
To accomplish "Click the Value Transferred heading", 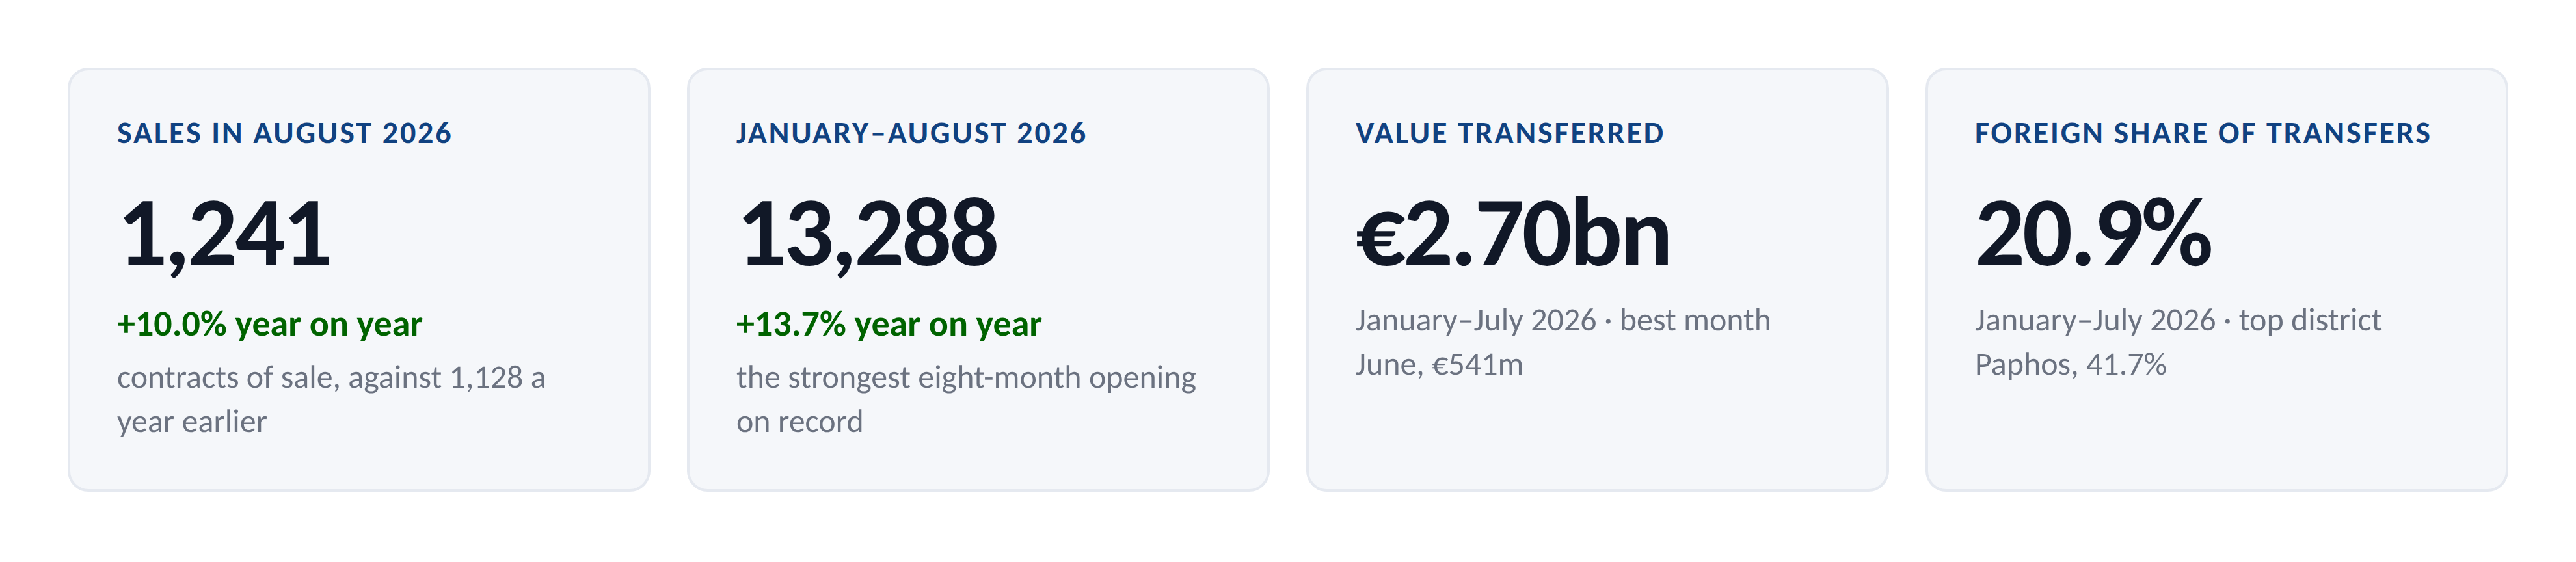I will 1510,133.
